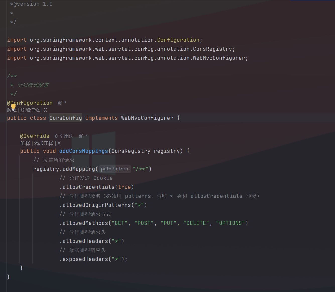Screen dimensions: 335x292
Task: Click the addCorsMappings method name
Action: point(83,151)
